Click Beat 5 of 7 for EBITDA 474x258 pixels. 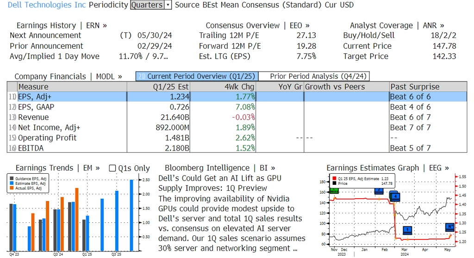(410, 148)
